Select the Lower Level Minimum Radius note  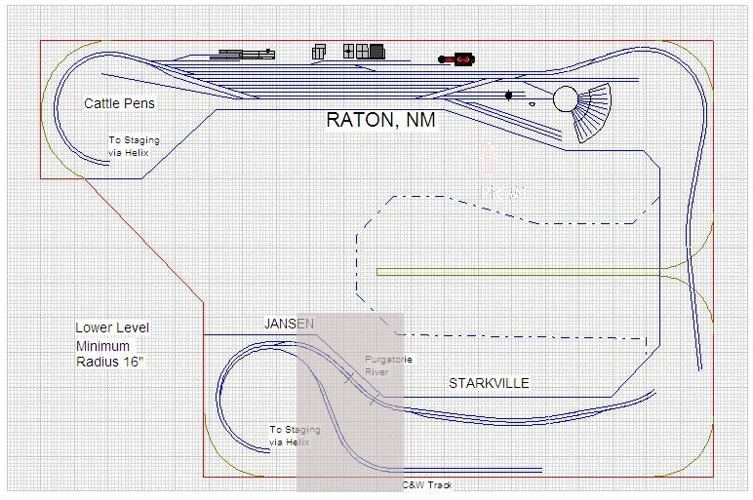(x=112, y=346)
